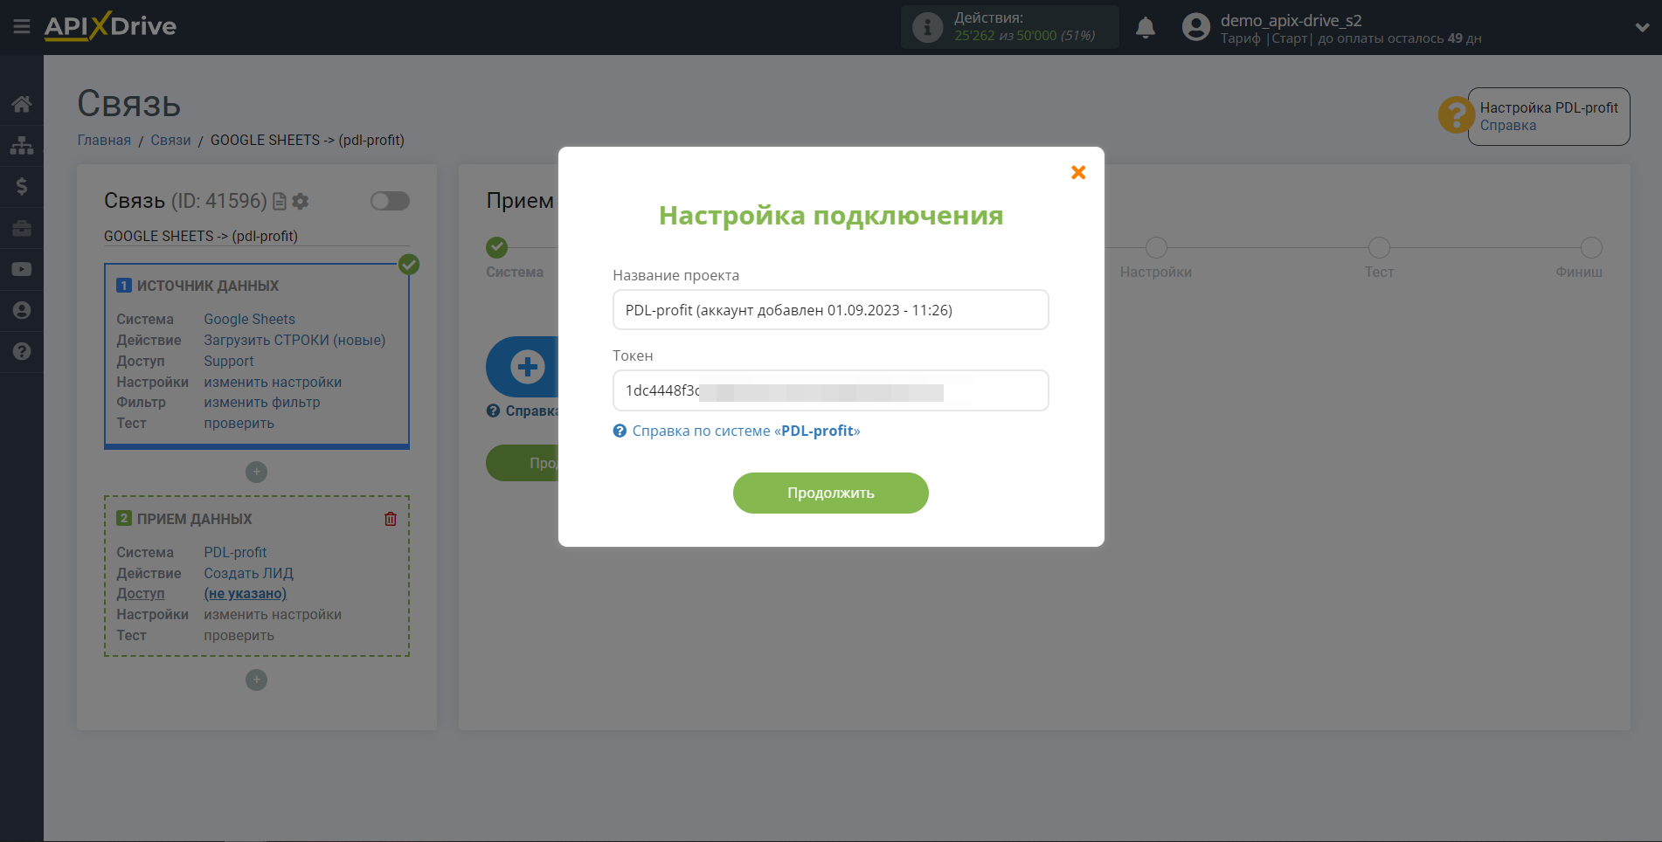Select the Настройки step marker
This screenshot has height=842, width=1662.
1156,247
